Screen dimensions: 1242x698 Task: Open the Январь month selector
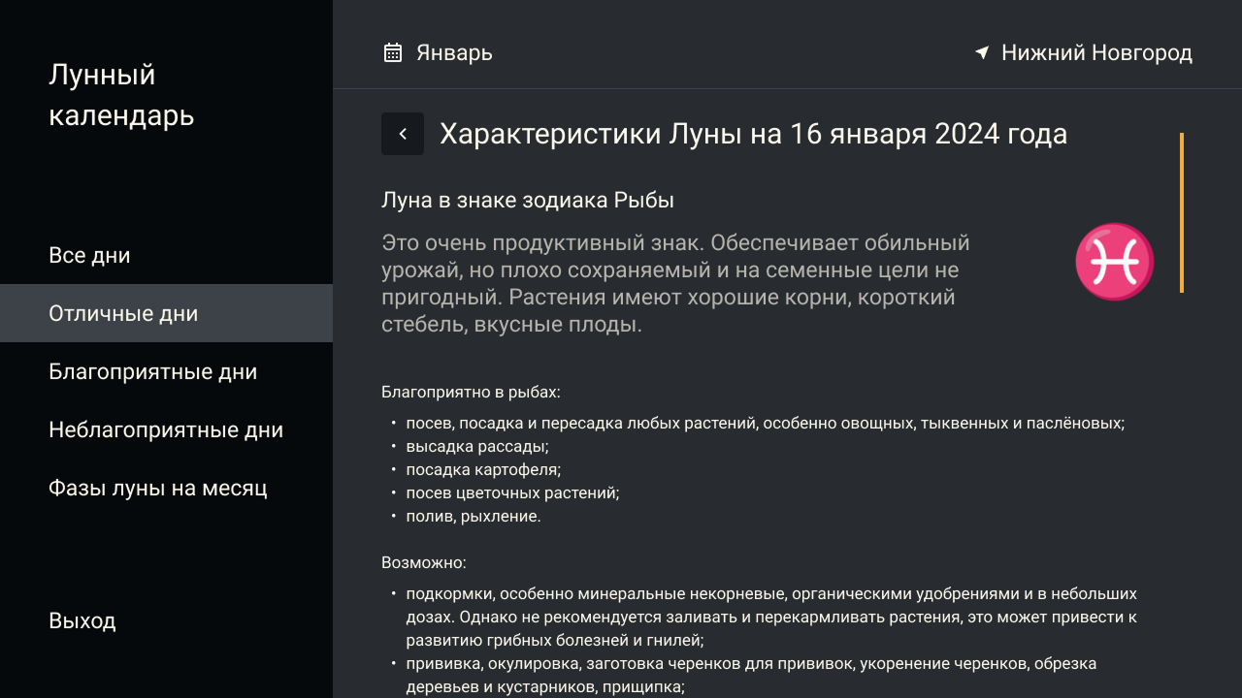coord(454,52)
